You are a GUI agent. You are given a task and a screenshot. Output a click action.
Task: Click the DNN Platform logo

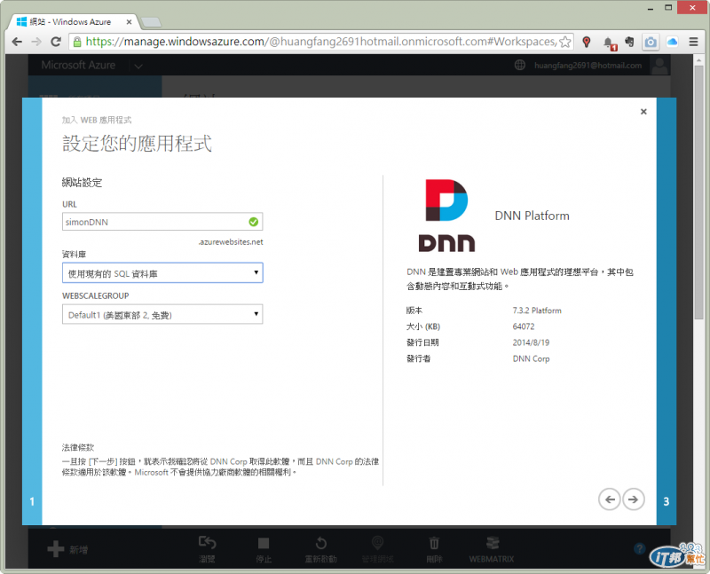coord(446,216)
